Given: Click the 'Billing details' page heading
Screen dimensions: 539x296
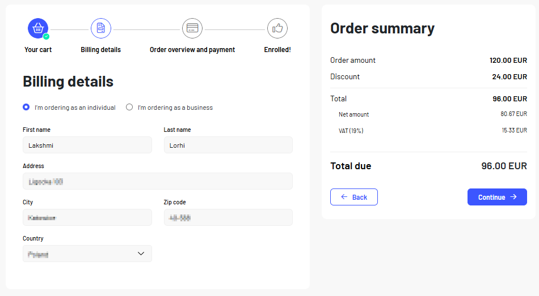Looking at the screenshot, I should [x=68, y=81].
